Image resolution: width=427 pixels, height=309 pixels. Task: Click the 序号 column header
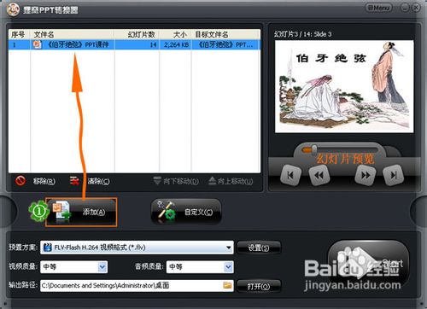20,34
